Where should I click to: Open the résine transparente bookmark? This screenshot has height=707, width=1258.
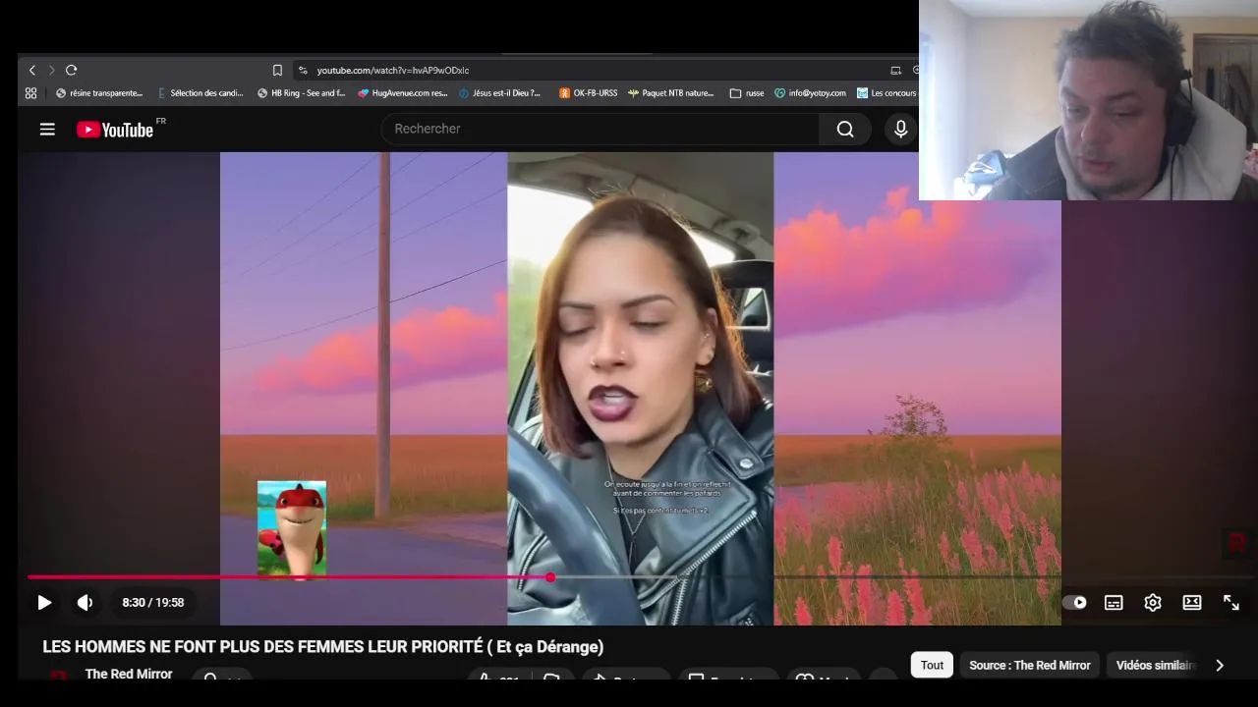pos(99,93)
